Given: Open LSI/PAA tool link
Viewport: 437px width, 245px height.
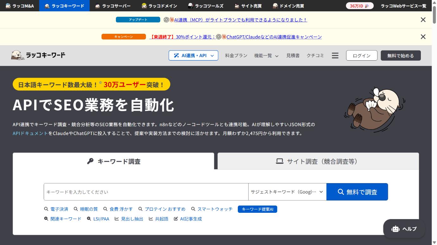Looking at the screenshot, I should point(98,219).
